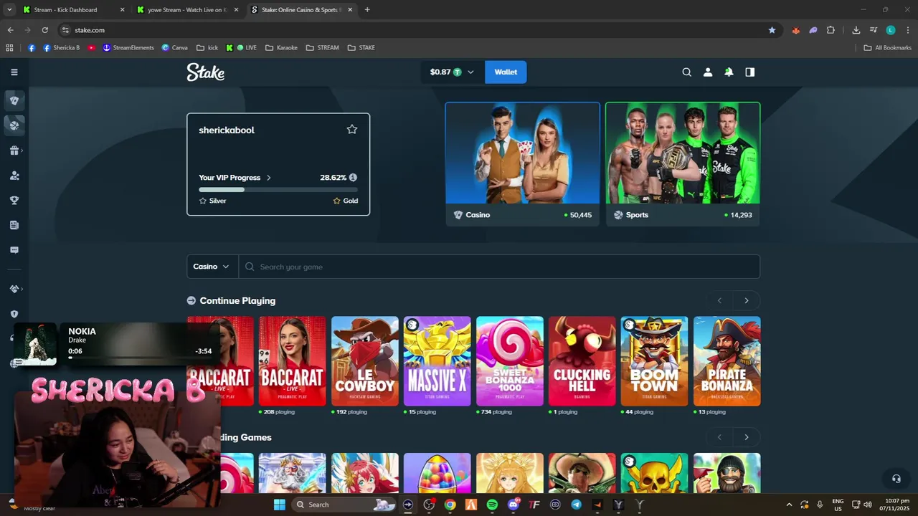The height and width of the screenshot is (516, 918).
Task: Toggle the side panel icon in header
Action: [750, 72]
